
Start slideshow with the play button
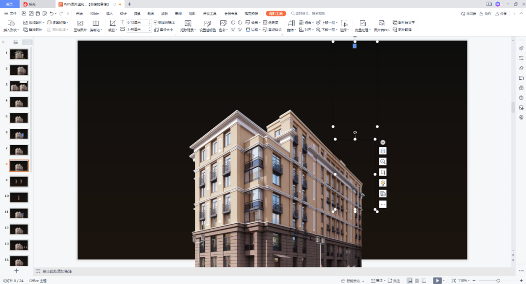pyautogui.click(x=437, y=281)
